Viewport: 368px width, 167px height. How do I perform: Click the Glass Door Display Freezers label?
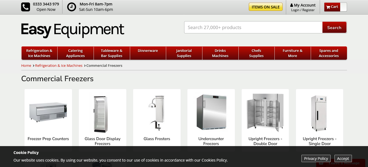[103, 141]
